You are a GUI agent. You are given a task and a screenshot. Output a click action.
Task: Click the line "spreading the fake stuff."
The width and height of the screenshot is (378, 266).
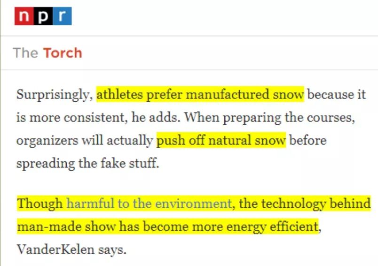click(x=88, y=163)
